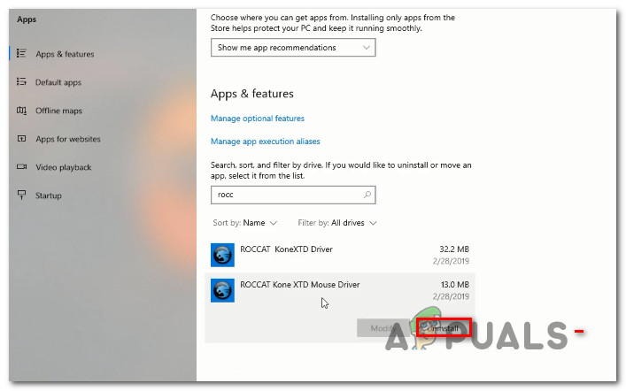Open Apps for websites section

(x=68, y=139)
